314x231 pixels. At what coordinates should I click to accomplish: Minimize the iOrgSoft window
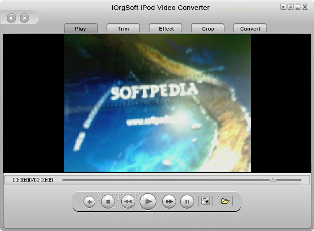[297, 7]
